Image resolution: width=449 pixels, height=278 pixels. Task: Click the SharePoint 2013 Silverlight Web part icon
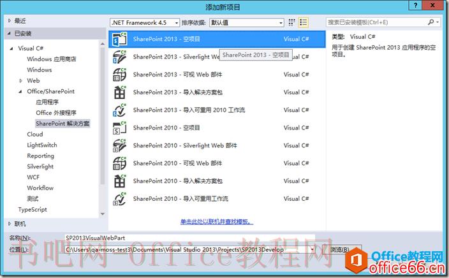click(120, 57)
